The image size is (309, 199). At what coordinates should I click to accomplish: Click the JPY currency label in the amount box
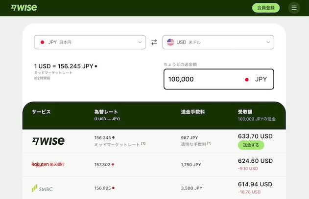click(x=261, y=79)
